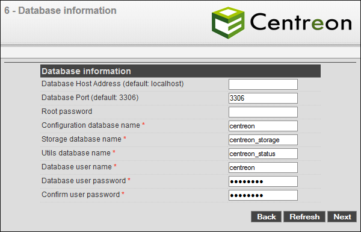Click the Refresh button
Viewport: 361px width, 232px height.
pyautogui.click(x=304, y=217)
